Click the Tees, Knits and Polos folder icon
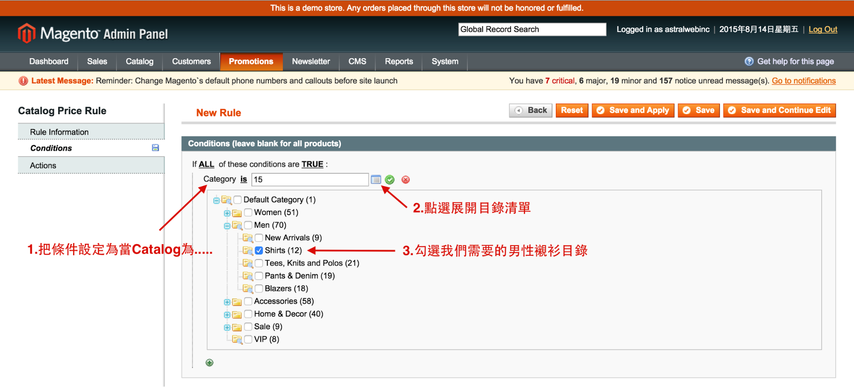 point(248,263)
